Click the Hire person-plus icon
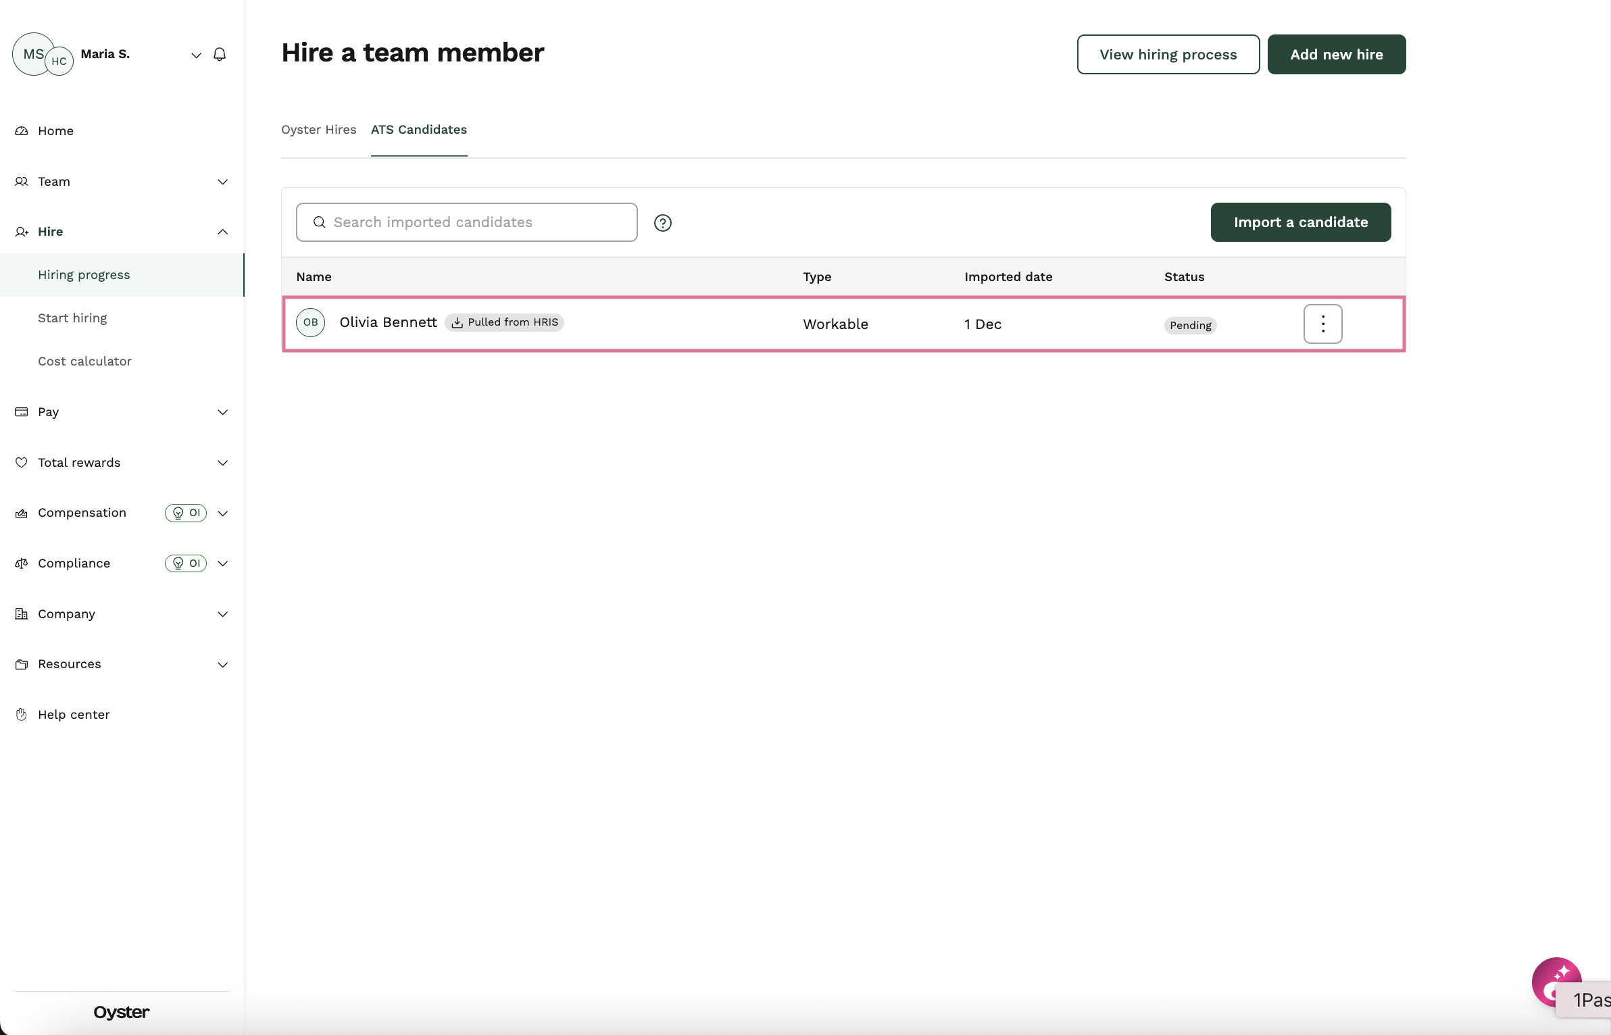1611x1035 pixels. tap(22, 232)
